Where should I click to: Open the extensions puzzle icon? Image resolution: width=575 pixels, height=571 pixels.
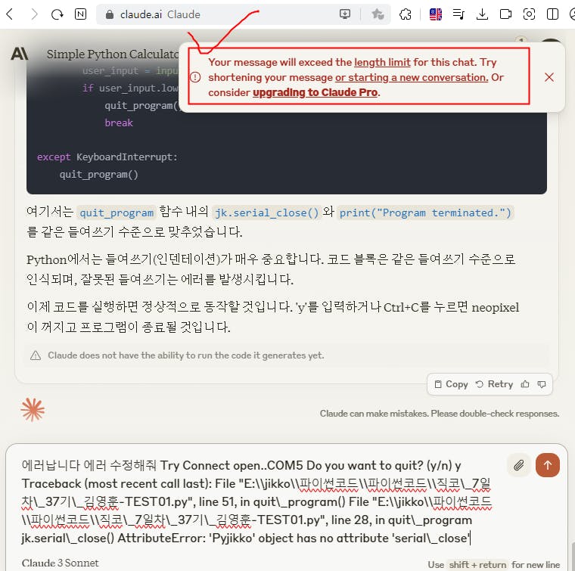click(x=406, y=14)
